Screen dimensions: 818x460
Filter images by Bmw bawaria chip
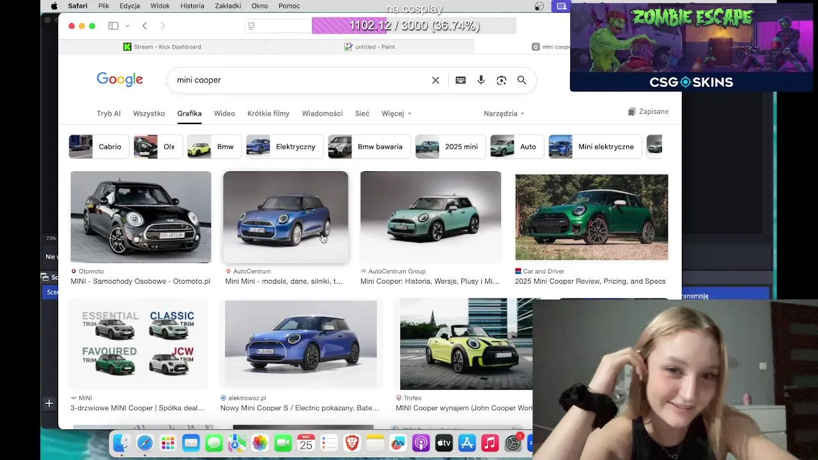coord(369,147)
